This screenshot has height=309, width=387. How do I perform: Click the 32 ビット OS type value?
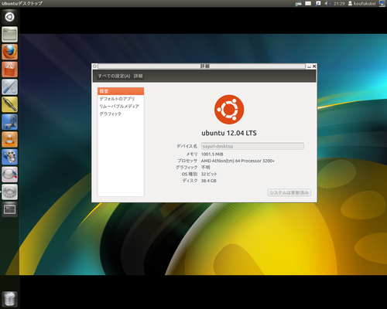click(x=209, y=174)
